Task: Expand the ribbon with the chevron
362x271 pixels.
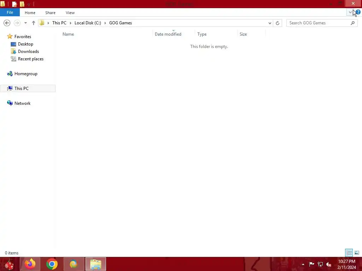Action: [350, 12]
